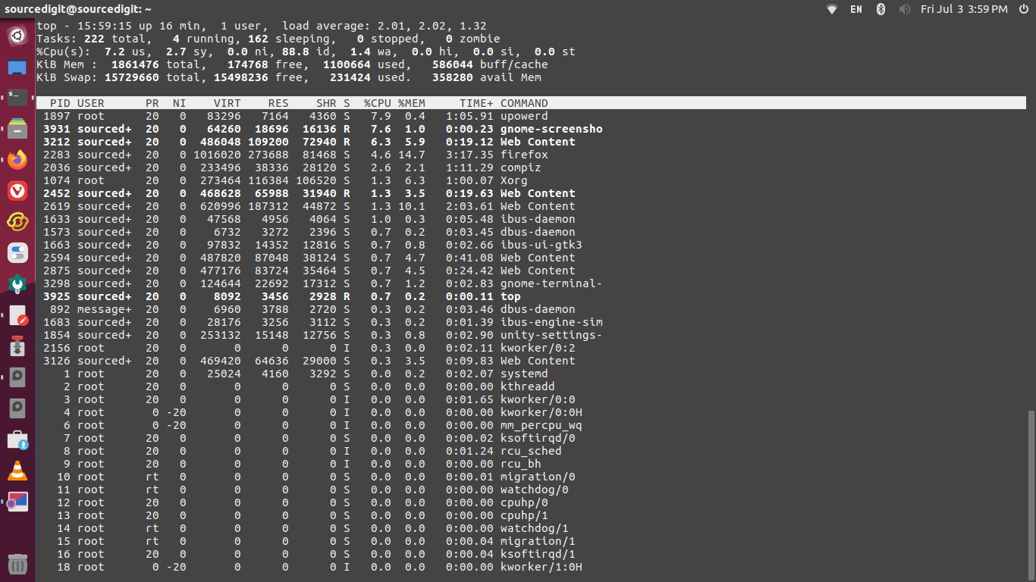The width and height of the screenshot is (1036, 582).
Task: Open the Wi-Fi network indicator
Action: click(832, 9)
